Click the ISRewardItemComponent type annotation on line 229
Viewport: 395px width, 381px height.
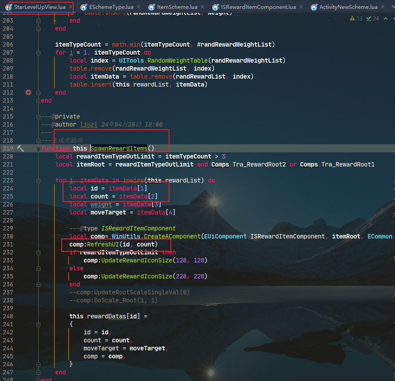tap(138, 228)
